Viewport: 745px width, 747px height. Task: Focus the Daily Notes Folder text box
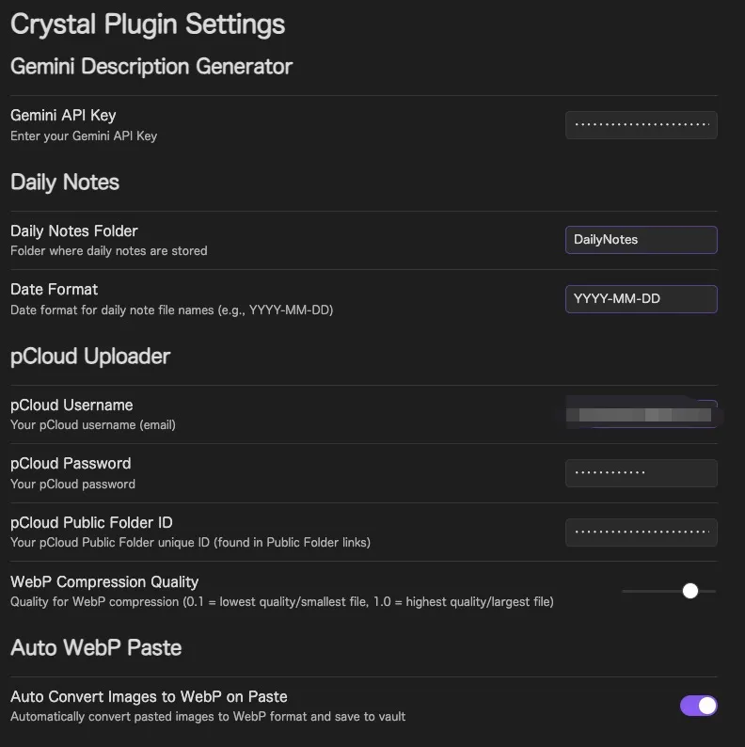click(x=641, y=240)
